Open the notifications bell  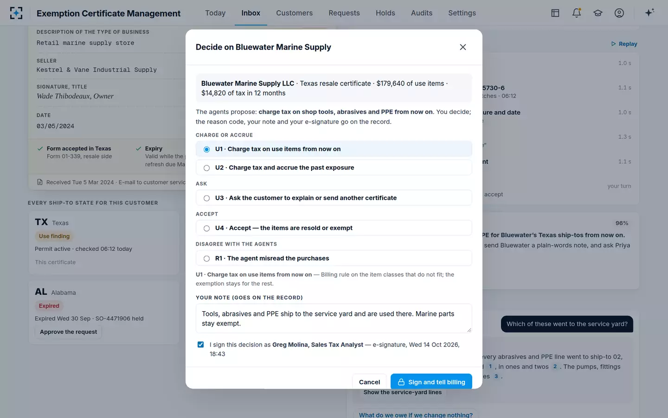click(577, 13)
